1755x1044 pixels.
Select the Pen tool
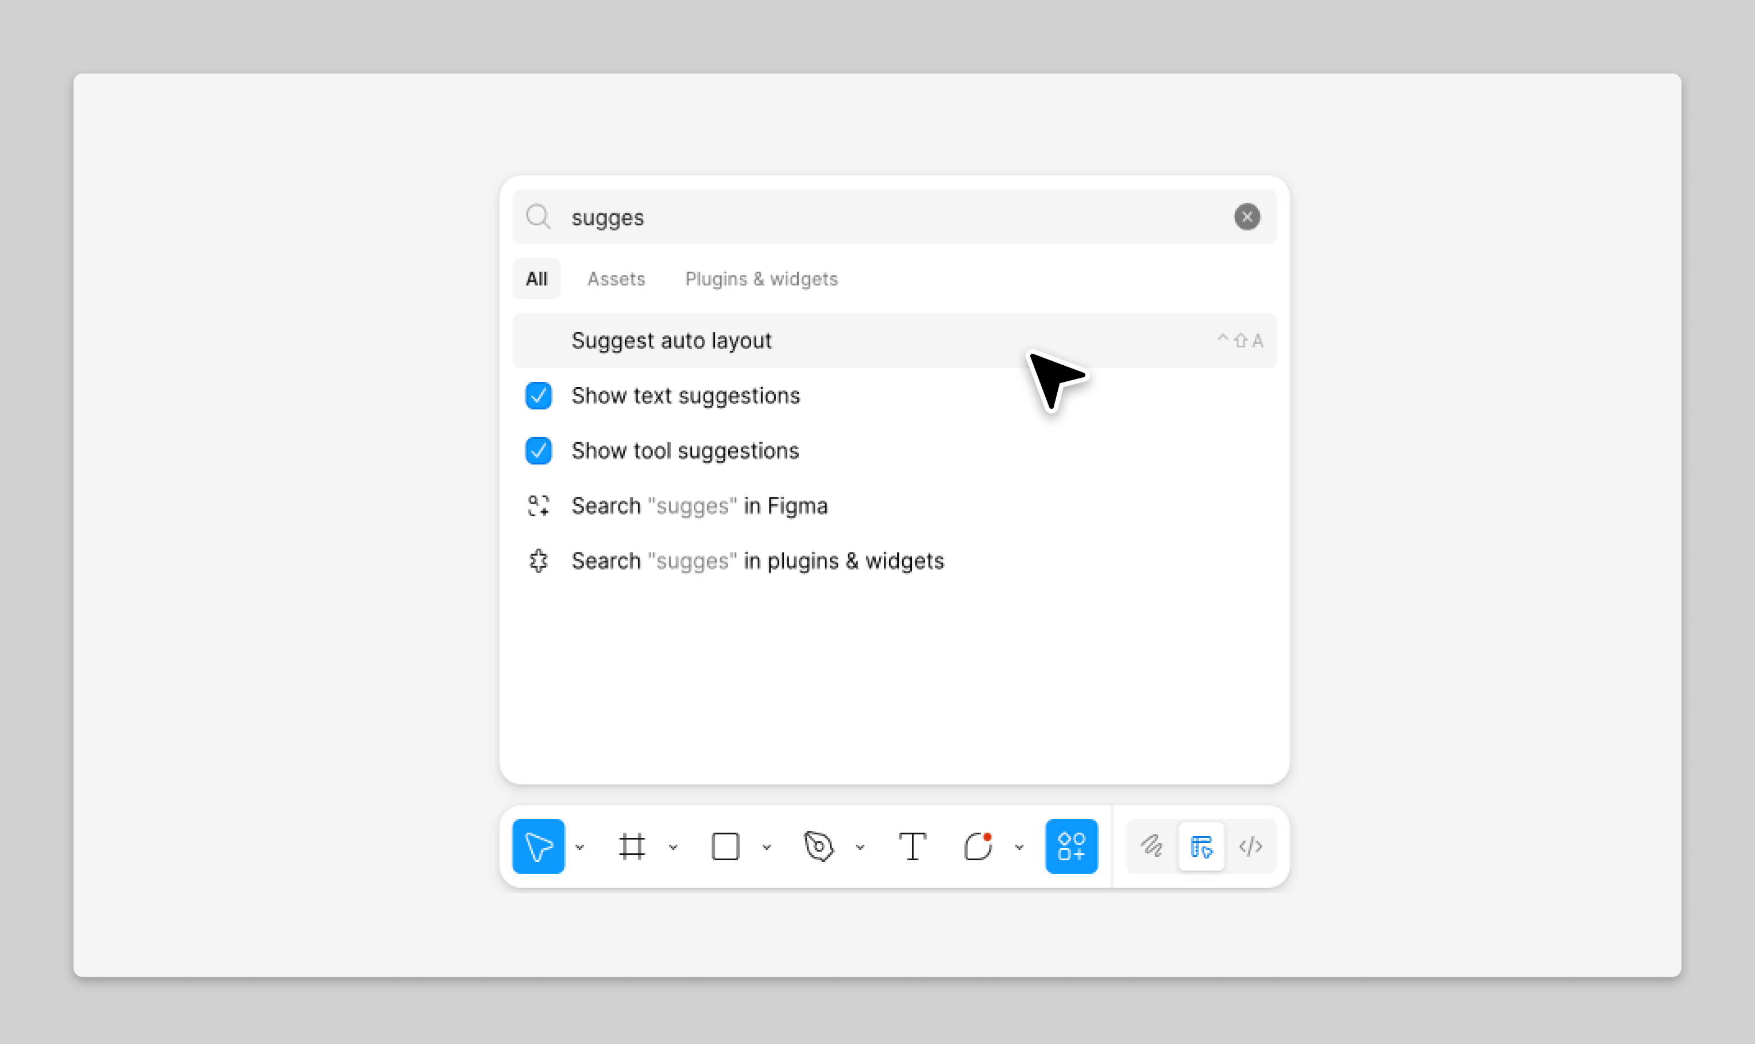[x=819, y=846]
